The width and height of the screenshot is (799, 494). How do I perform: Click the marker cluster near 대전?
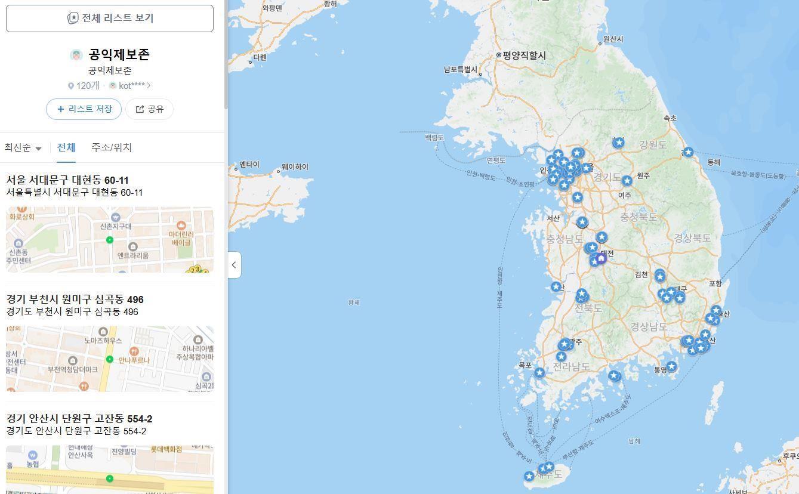(x=600, y=259)
